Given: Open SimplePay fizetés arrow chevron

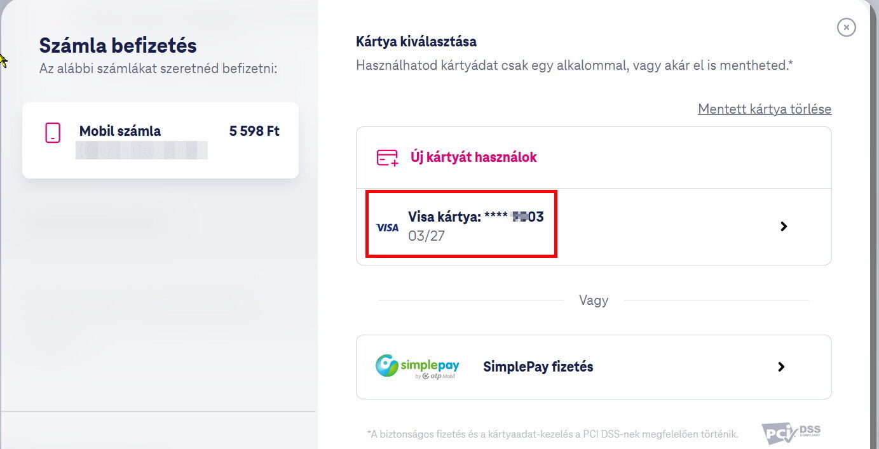Looking at the screenshot, I should coord(781,366).
